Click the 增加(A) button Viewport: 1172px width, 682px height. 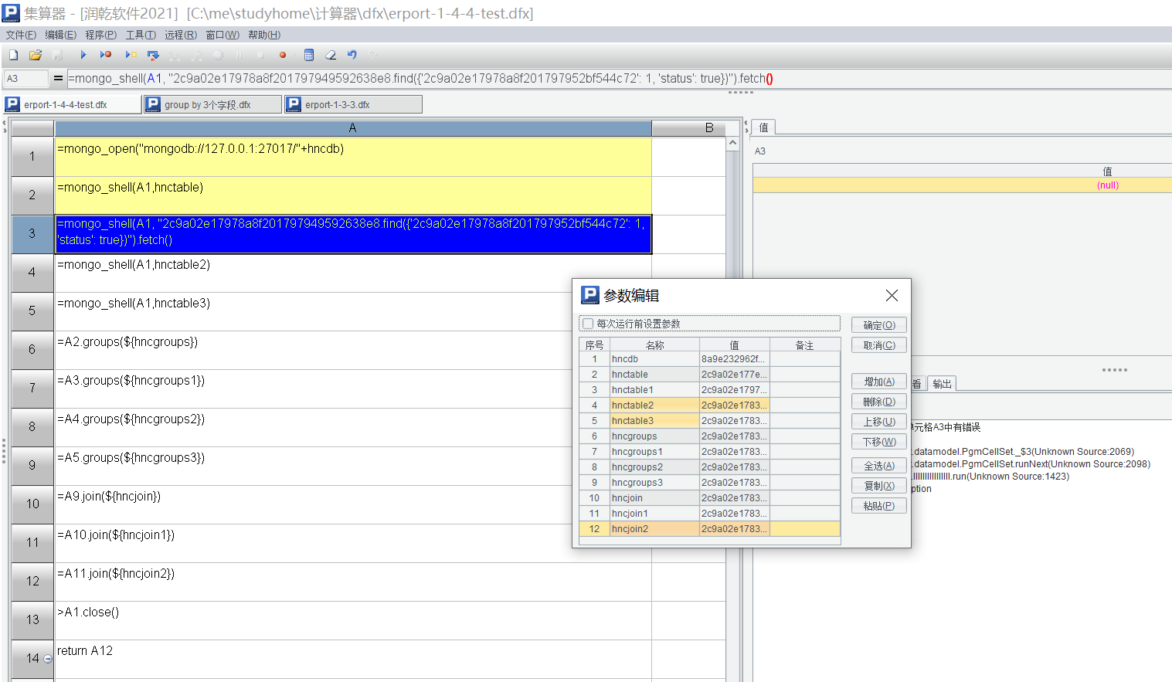click(x=878, y=382)
